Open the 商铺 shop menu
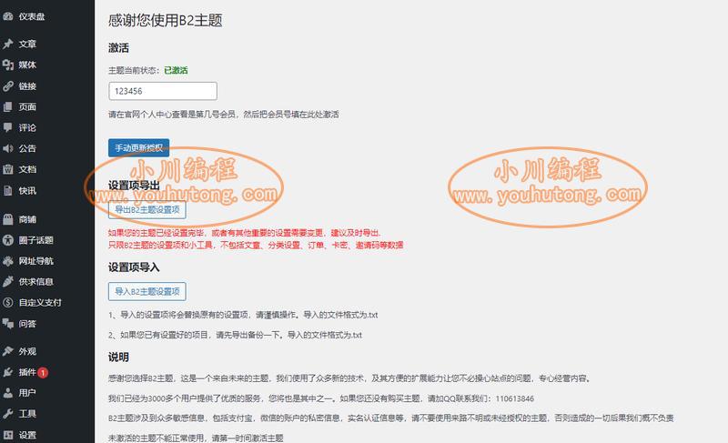This screenshot has height=443, width=728. coord(27,219)
